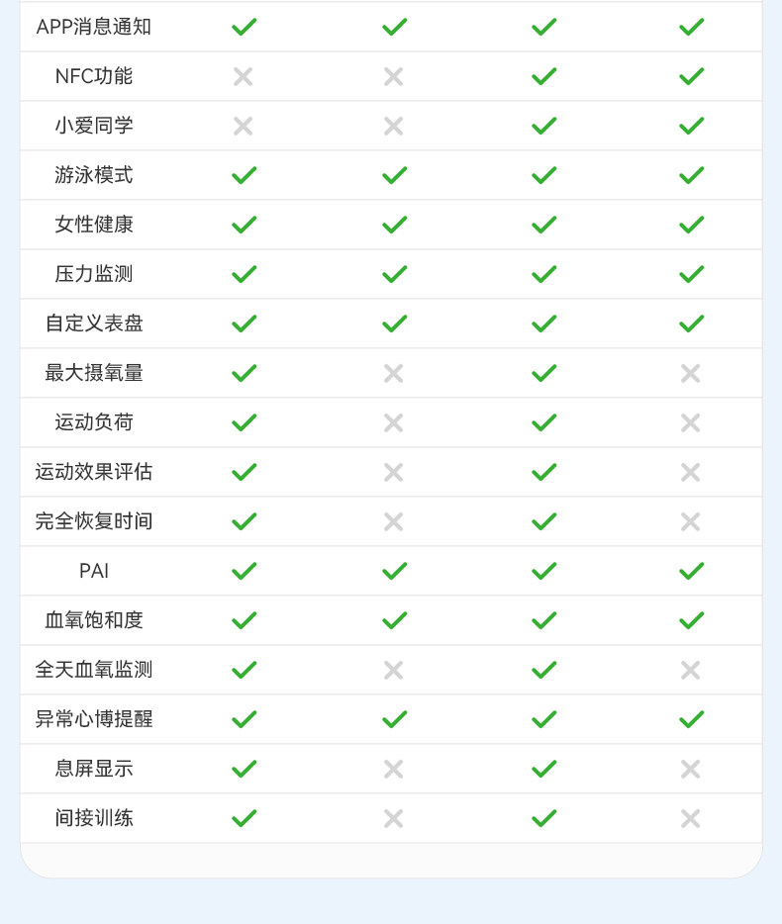Click the gray cross in 运动负荷 row, last column

(691, 422)
